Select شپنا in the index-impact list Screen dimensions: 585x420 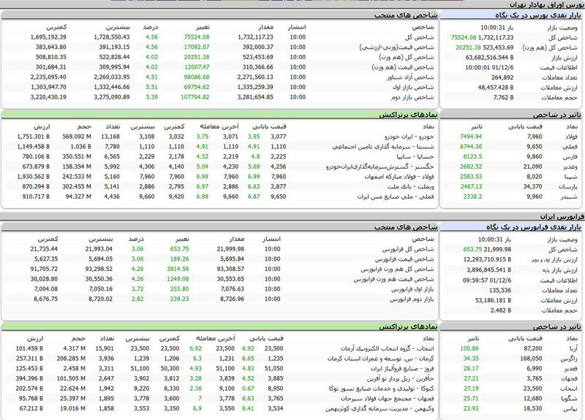tap(571, 177)
